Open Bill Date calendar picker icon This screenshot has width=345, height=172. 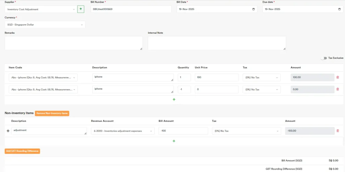coord(254,9)
